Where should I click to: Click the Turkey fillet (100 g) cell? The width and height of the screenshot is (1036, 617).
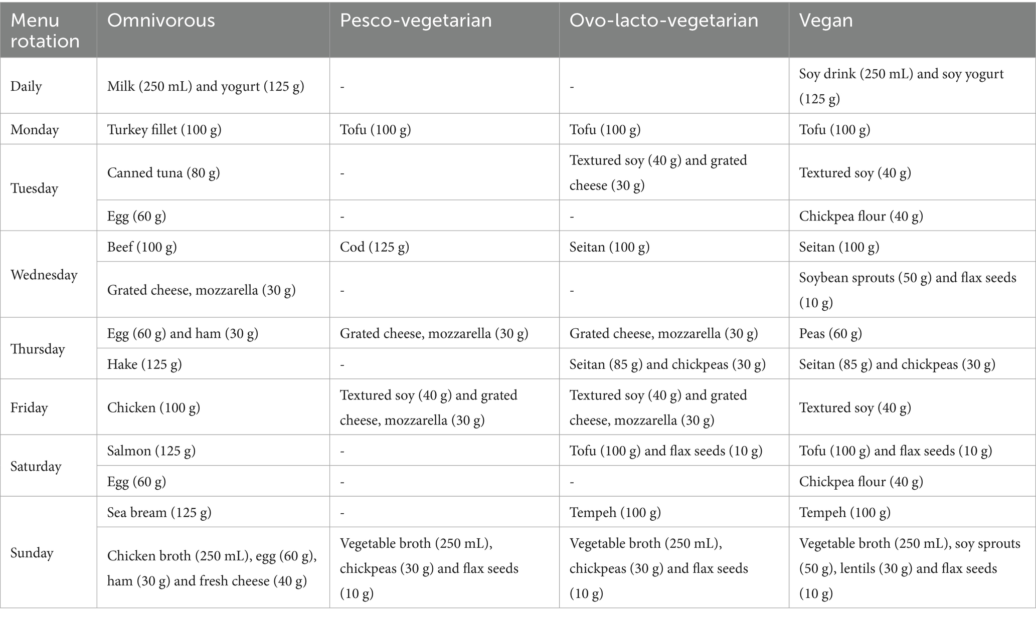[x=164, y=130]
